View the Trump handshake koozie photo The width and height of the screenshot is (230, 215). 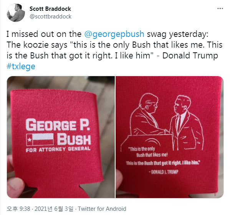[170, 137]
